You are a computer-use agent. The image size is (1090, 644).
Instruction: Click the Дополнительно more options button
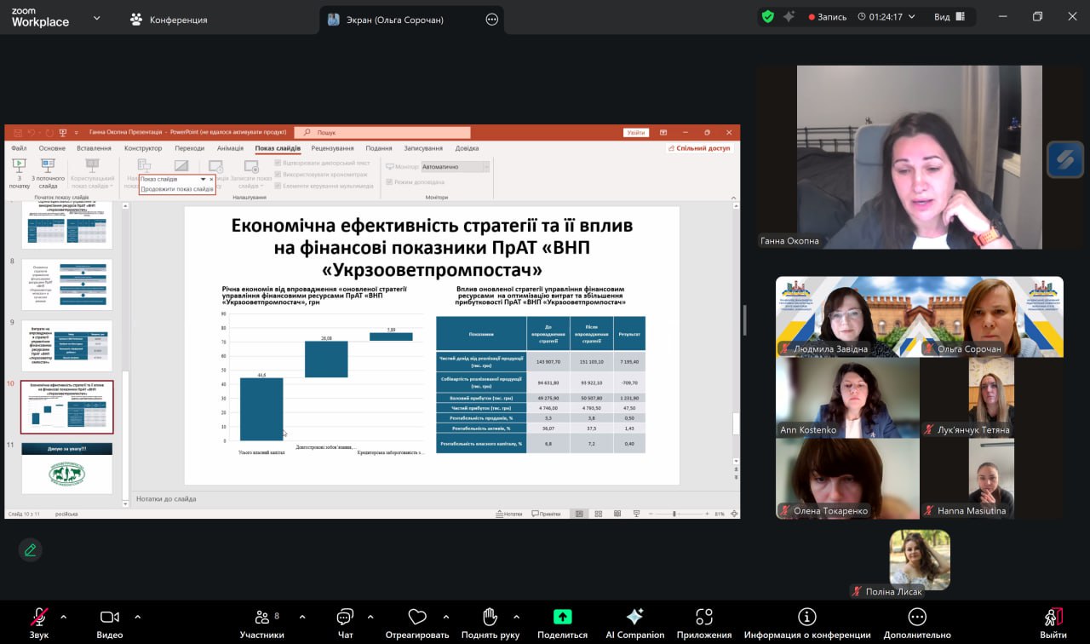[x=917, y=618]
